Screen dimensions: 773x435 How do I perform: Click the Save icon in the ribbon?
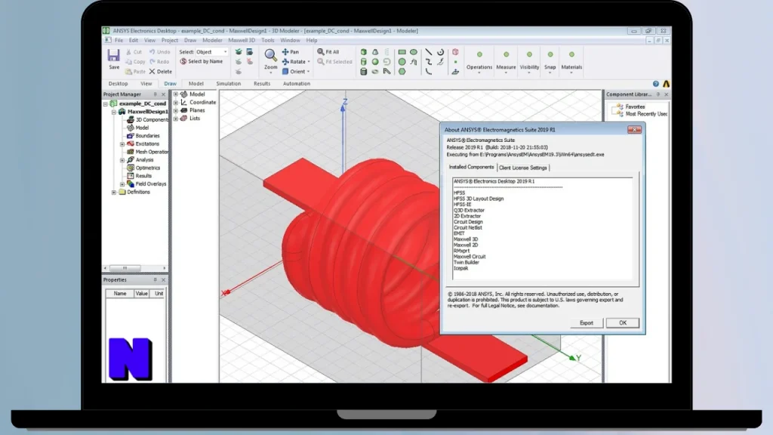[x=114, y=55]
